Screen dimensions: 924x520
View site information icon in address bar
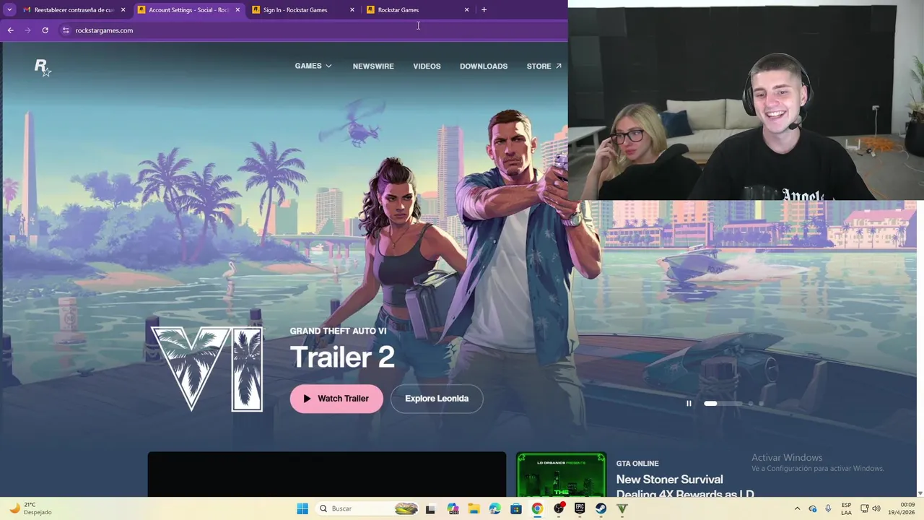coord(66,30)
